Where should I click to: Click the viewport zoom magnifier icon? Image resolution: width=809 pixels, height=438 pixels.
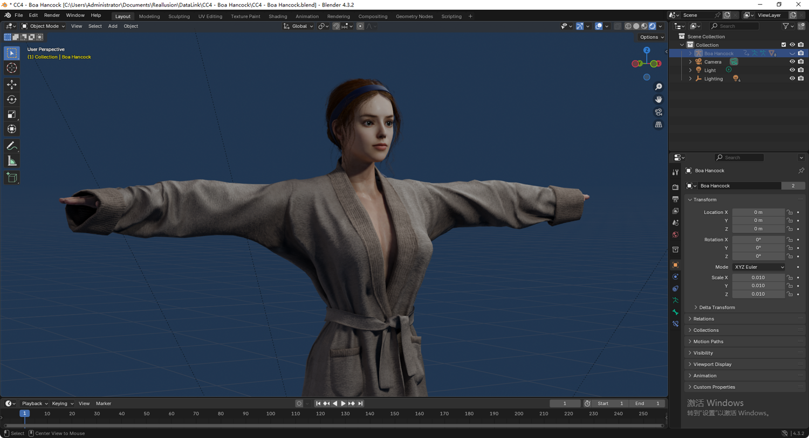pyautogui.click(x=659, y=87)
